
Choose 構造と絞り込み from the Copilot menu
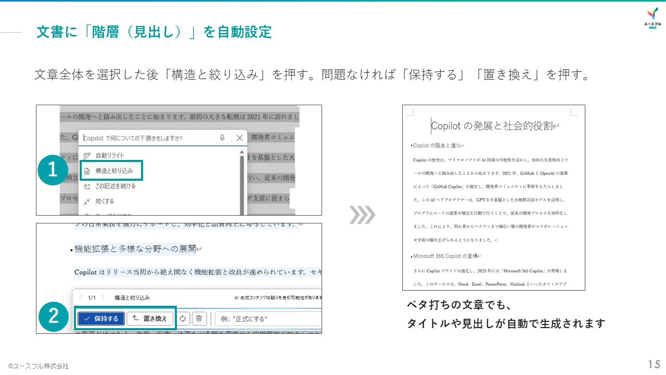(x=114, y=171)
